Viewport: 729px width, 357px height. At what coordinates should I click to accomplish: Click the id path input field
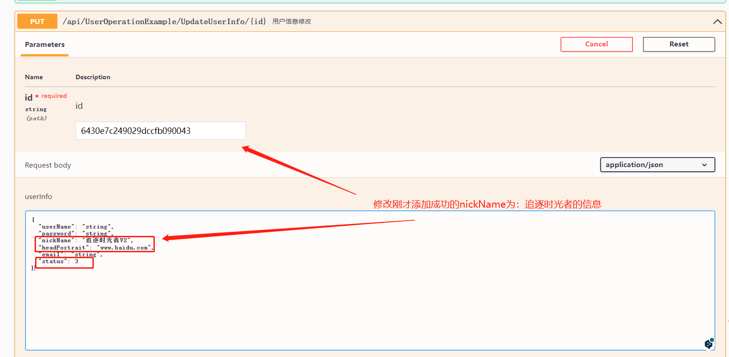point(161,131)
